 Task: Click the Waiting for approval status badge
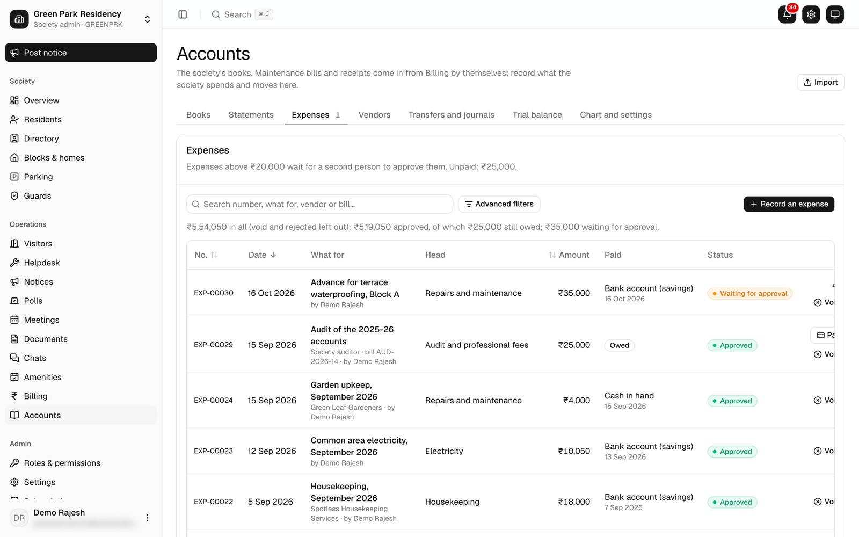point(749,294)
